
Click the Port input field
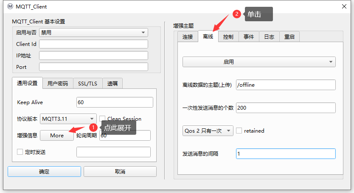pyautogui.click(x=93, y=67)
